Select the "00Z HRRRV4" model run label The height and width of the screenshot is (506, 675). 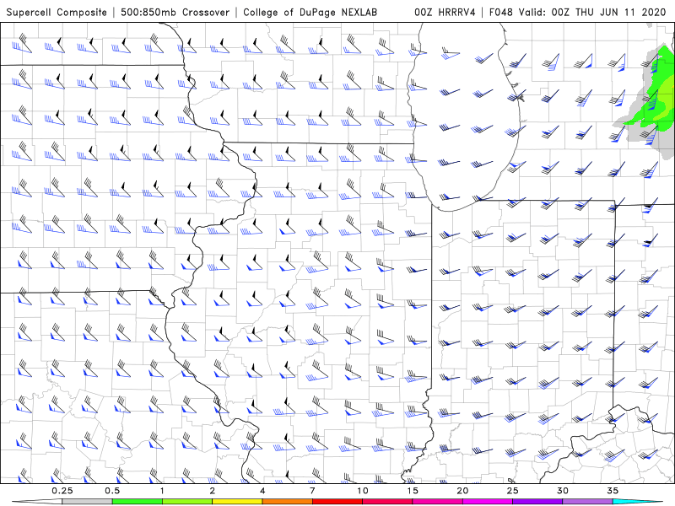tap(445, 13)
